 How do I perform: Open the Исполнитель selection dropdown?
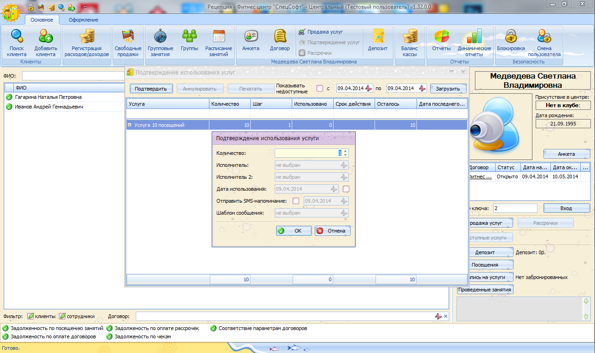(x=343, y=165)
